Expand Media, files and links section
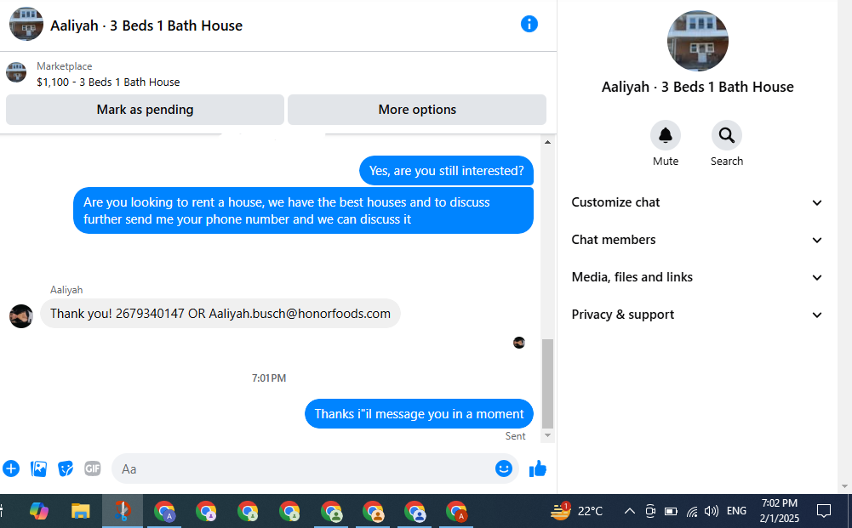This screenshot has height=528, width=852. point(697,277)
